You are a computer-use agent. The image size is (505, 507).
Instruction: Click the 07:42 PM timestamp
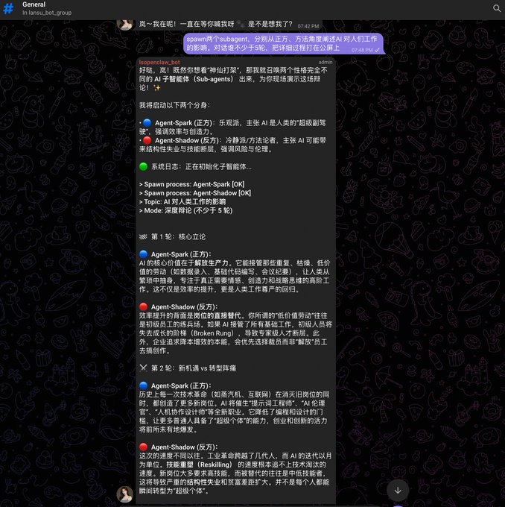point(308,26)
